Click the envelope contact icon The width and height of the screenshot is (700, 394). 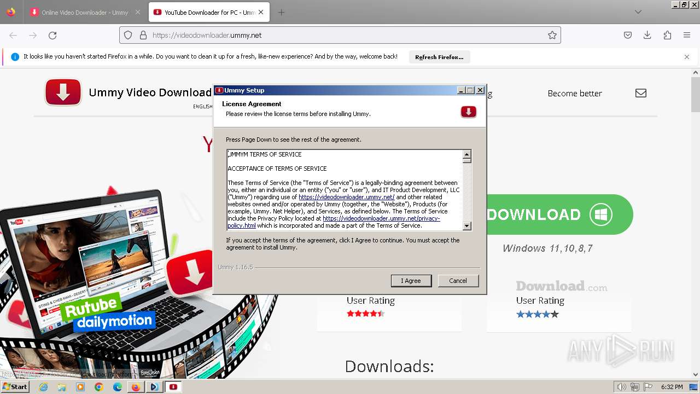pyautogui.click(x=641, y=94)
